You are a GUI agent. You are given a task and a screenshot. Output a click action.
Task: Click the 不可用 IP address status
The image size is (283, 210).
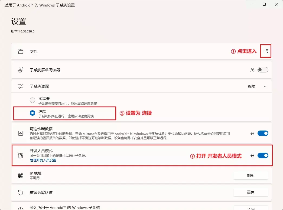35,178
